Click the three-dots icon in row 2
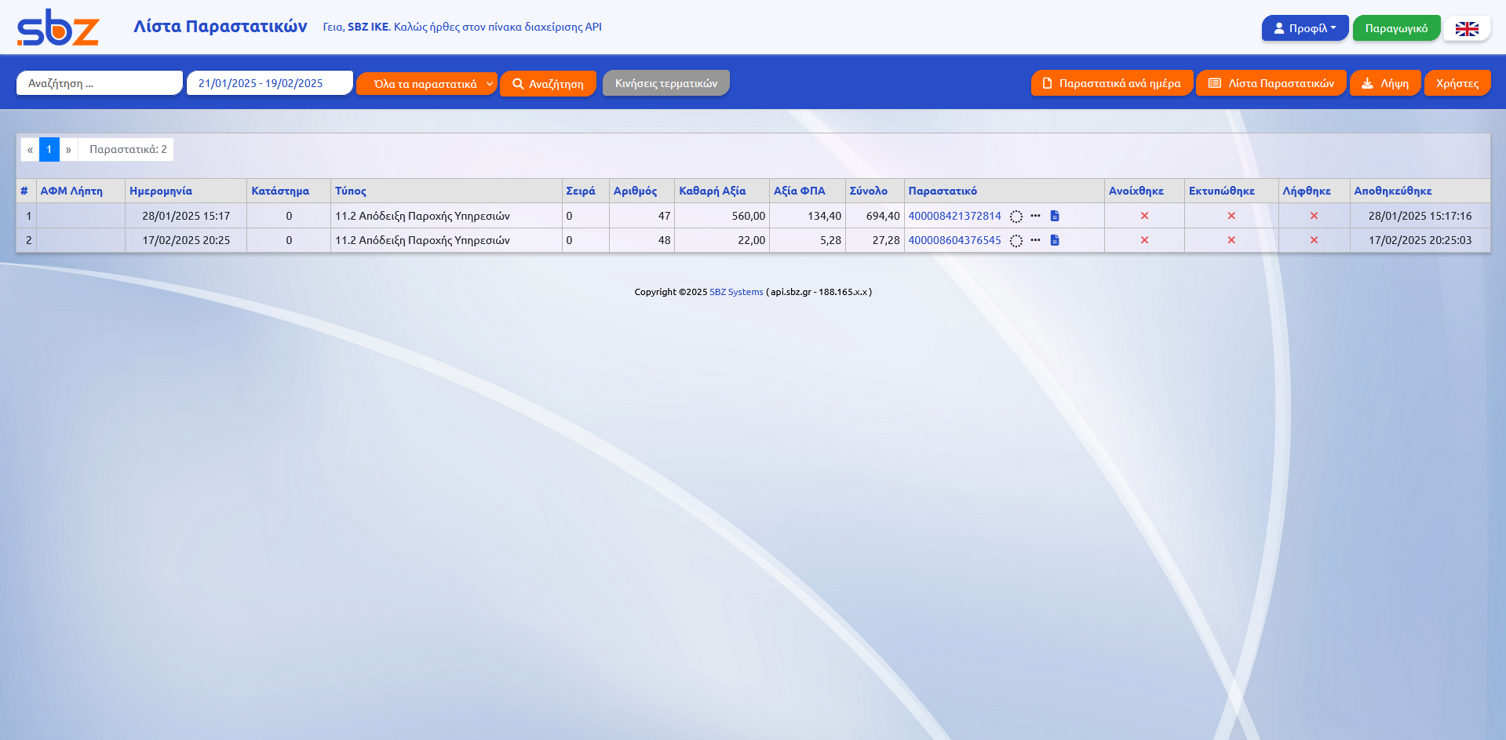The height and width of the screenshot is (740, 1506). [1035, 240]
